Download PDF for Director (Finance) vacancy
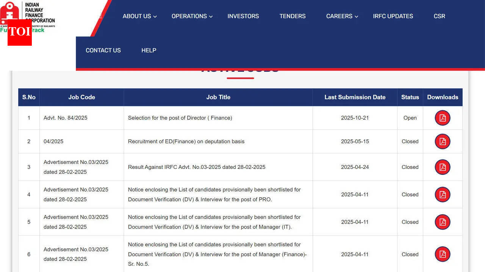 (x=442, y=118)
